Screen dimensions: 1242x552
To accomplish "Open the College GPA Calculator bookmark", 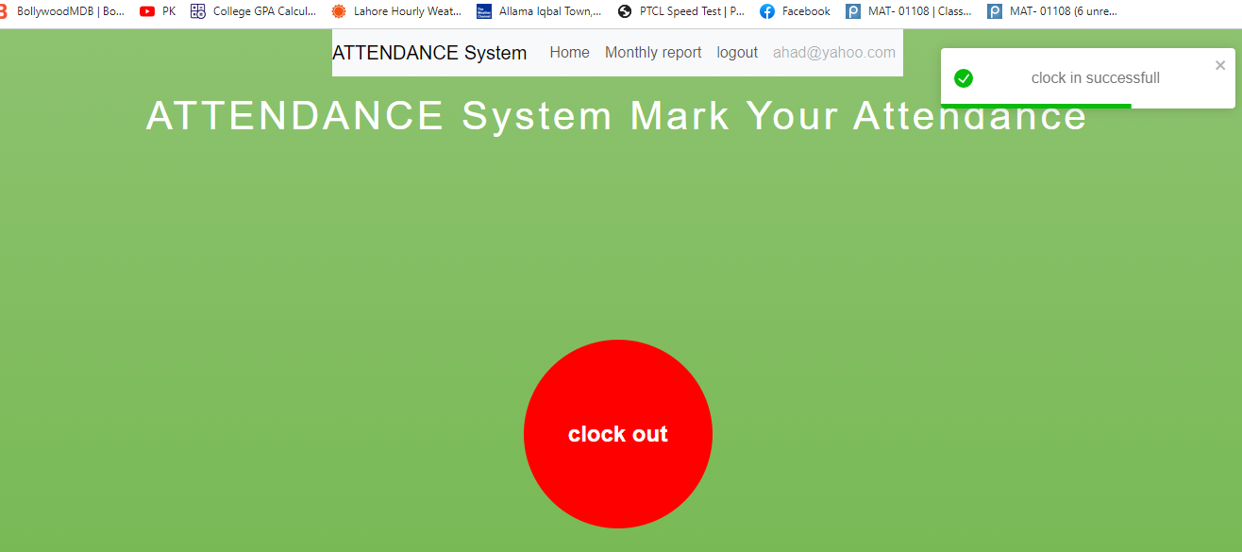I will [253, 11].
